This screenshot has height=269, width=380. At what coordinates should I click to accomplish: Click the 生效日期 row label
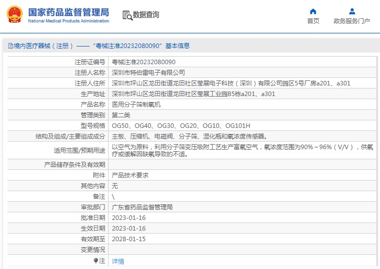[x=93, y=229]
